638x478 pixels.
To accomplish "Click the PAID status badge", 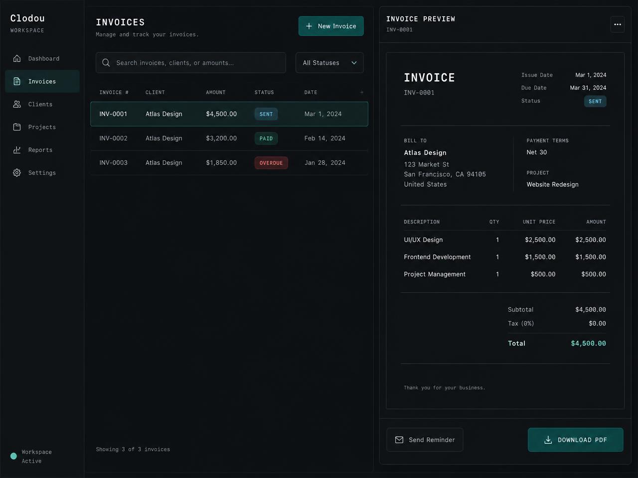I will point(266,138).
